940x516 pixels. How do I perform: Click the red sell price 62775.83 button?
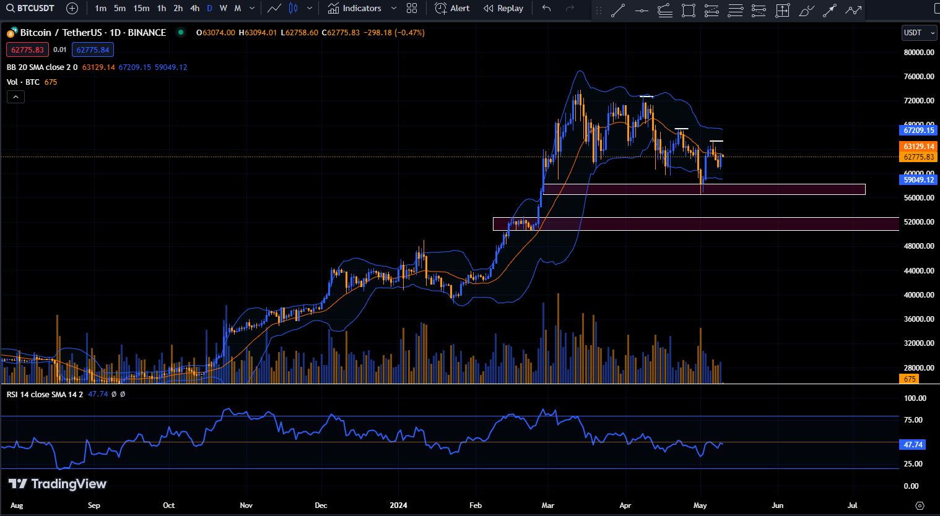pos(27,49)
